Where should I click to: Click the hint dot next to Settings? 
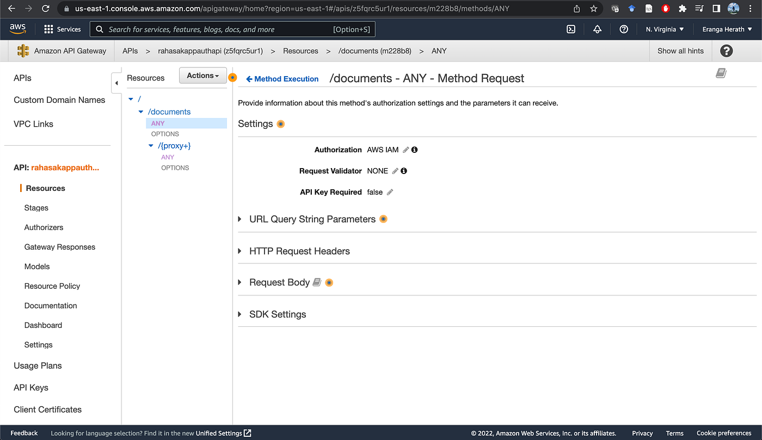[281, 124]
